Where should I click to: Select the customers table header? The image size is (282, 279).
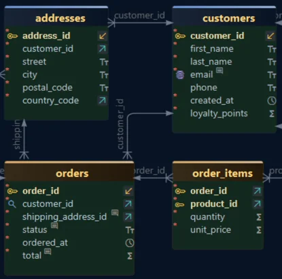[x=224, y=16]
